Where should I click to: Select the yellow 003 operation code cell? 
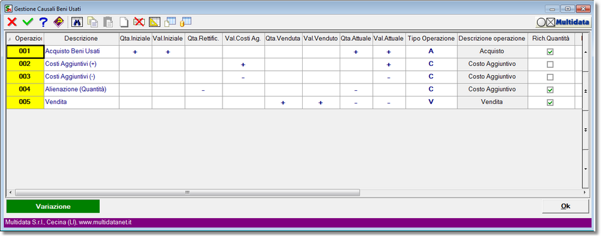(x=25, y=77)
